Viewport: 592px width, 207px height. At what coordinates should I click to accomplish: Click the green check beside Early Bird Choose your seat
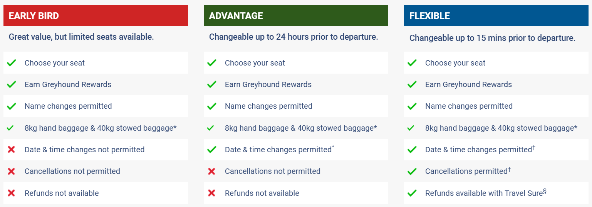click(x=12, y=63)
